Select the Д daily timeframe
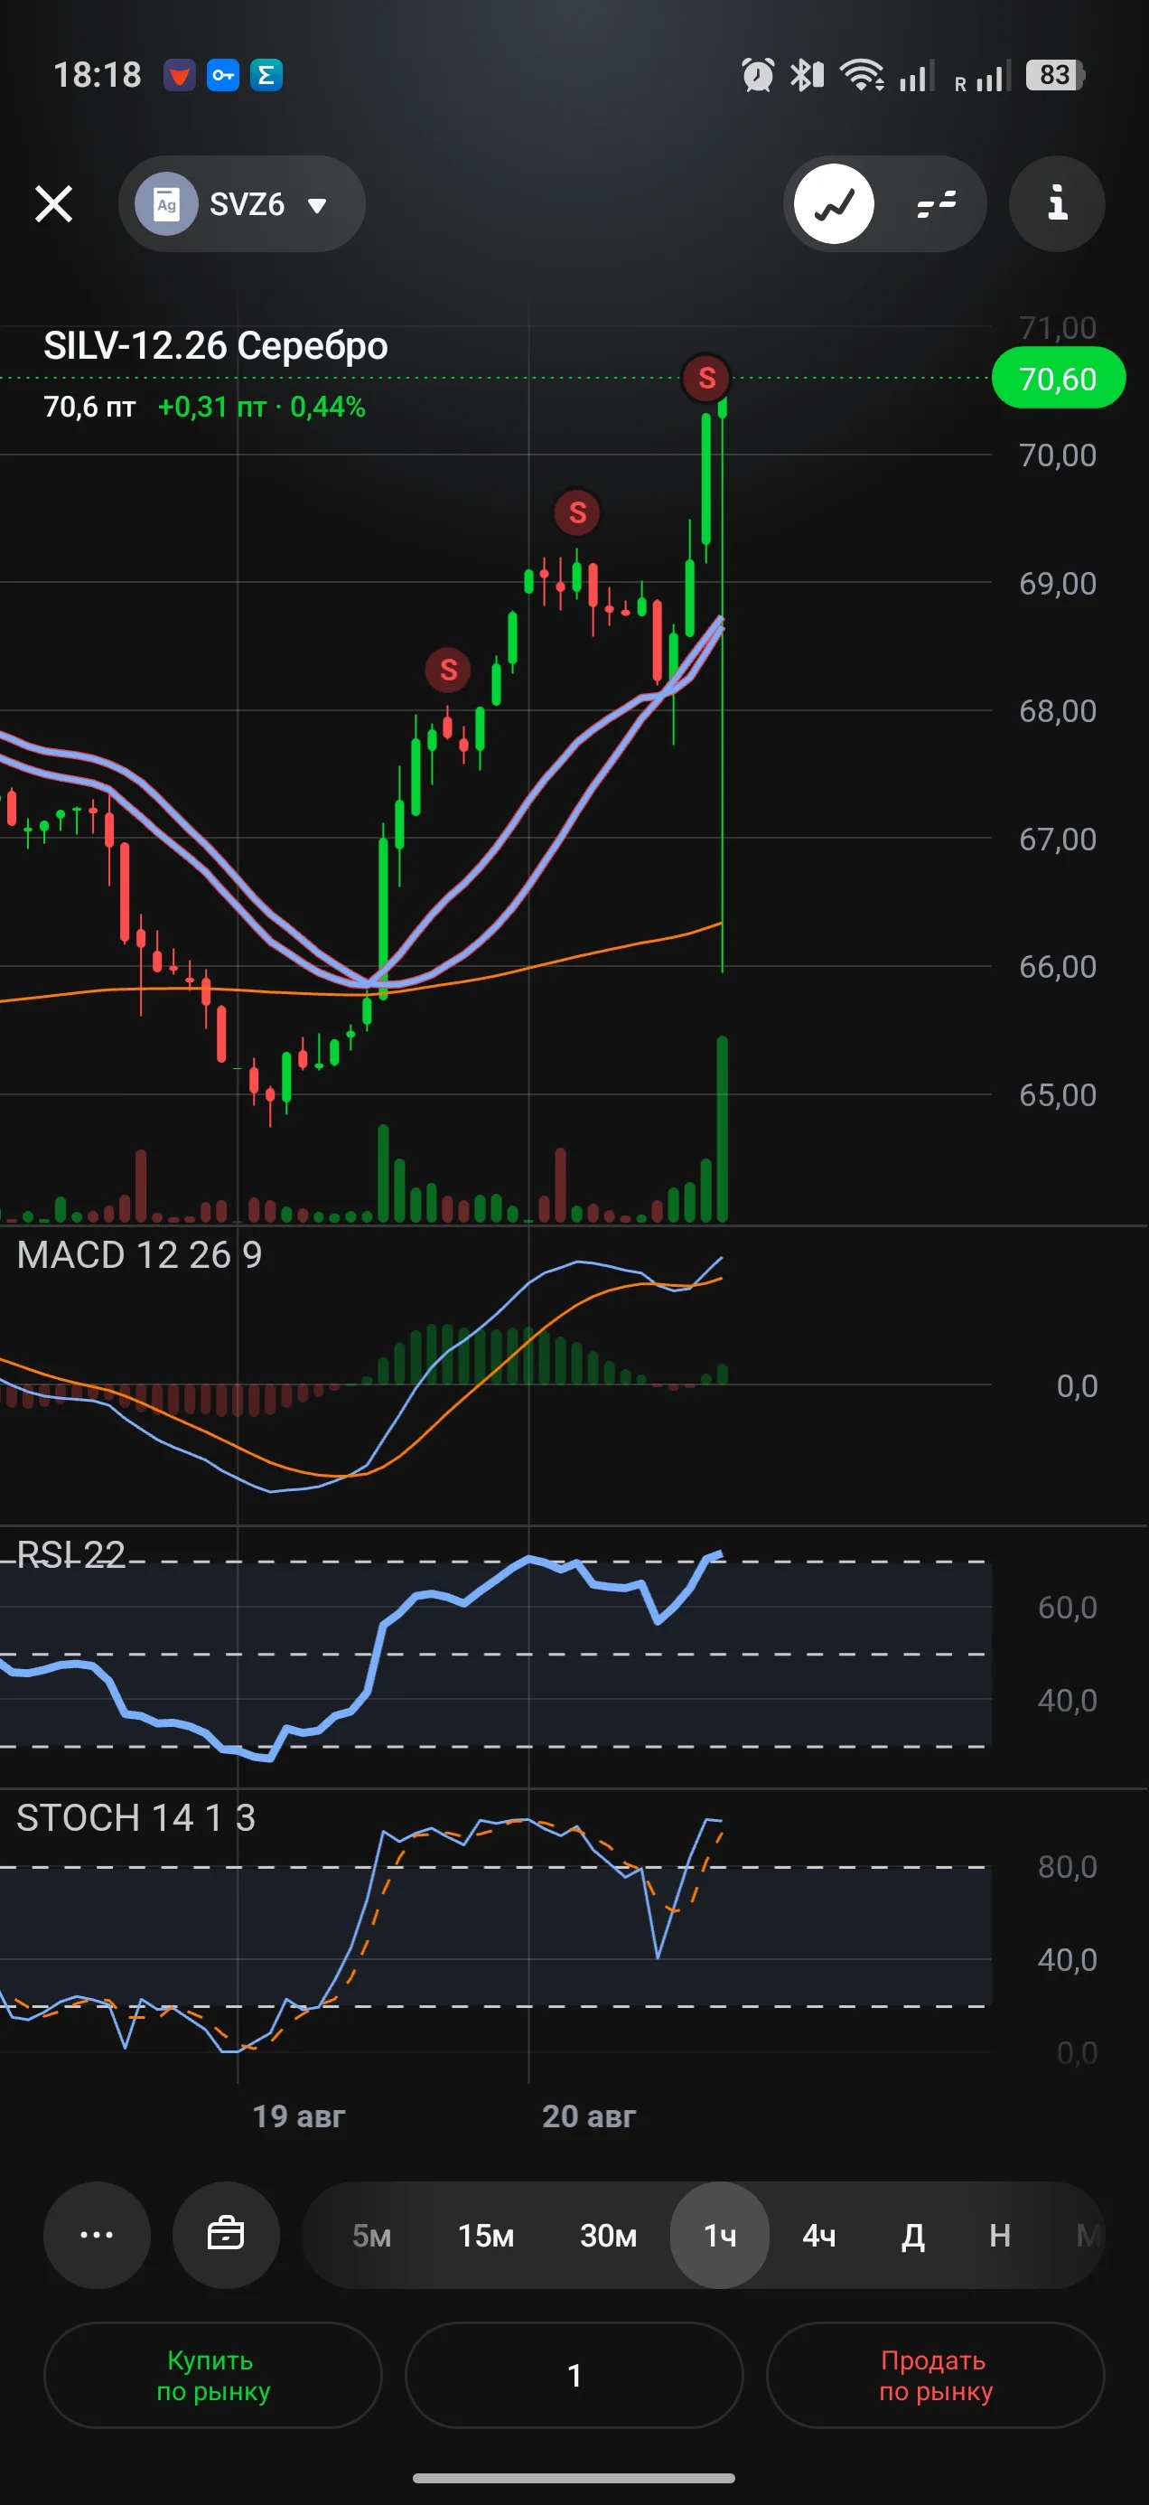Image resolution: width=1149 pixels, height=2505 pixels. [x=912, y=2236]
